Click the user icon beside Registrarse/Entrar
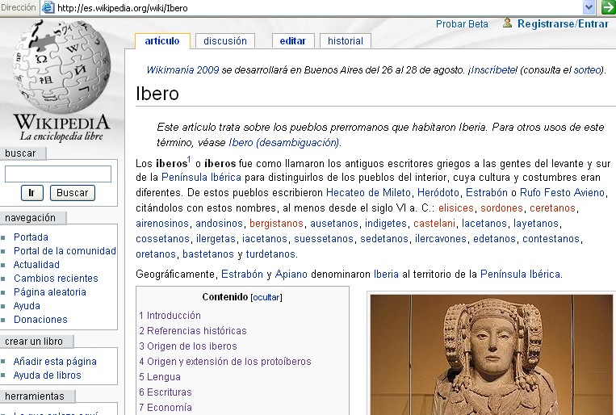The image size is (616, 415). 507,23
